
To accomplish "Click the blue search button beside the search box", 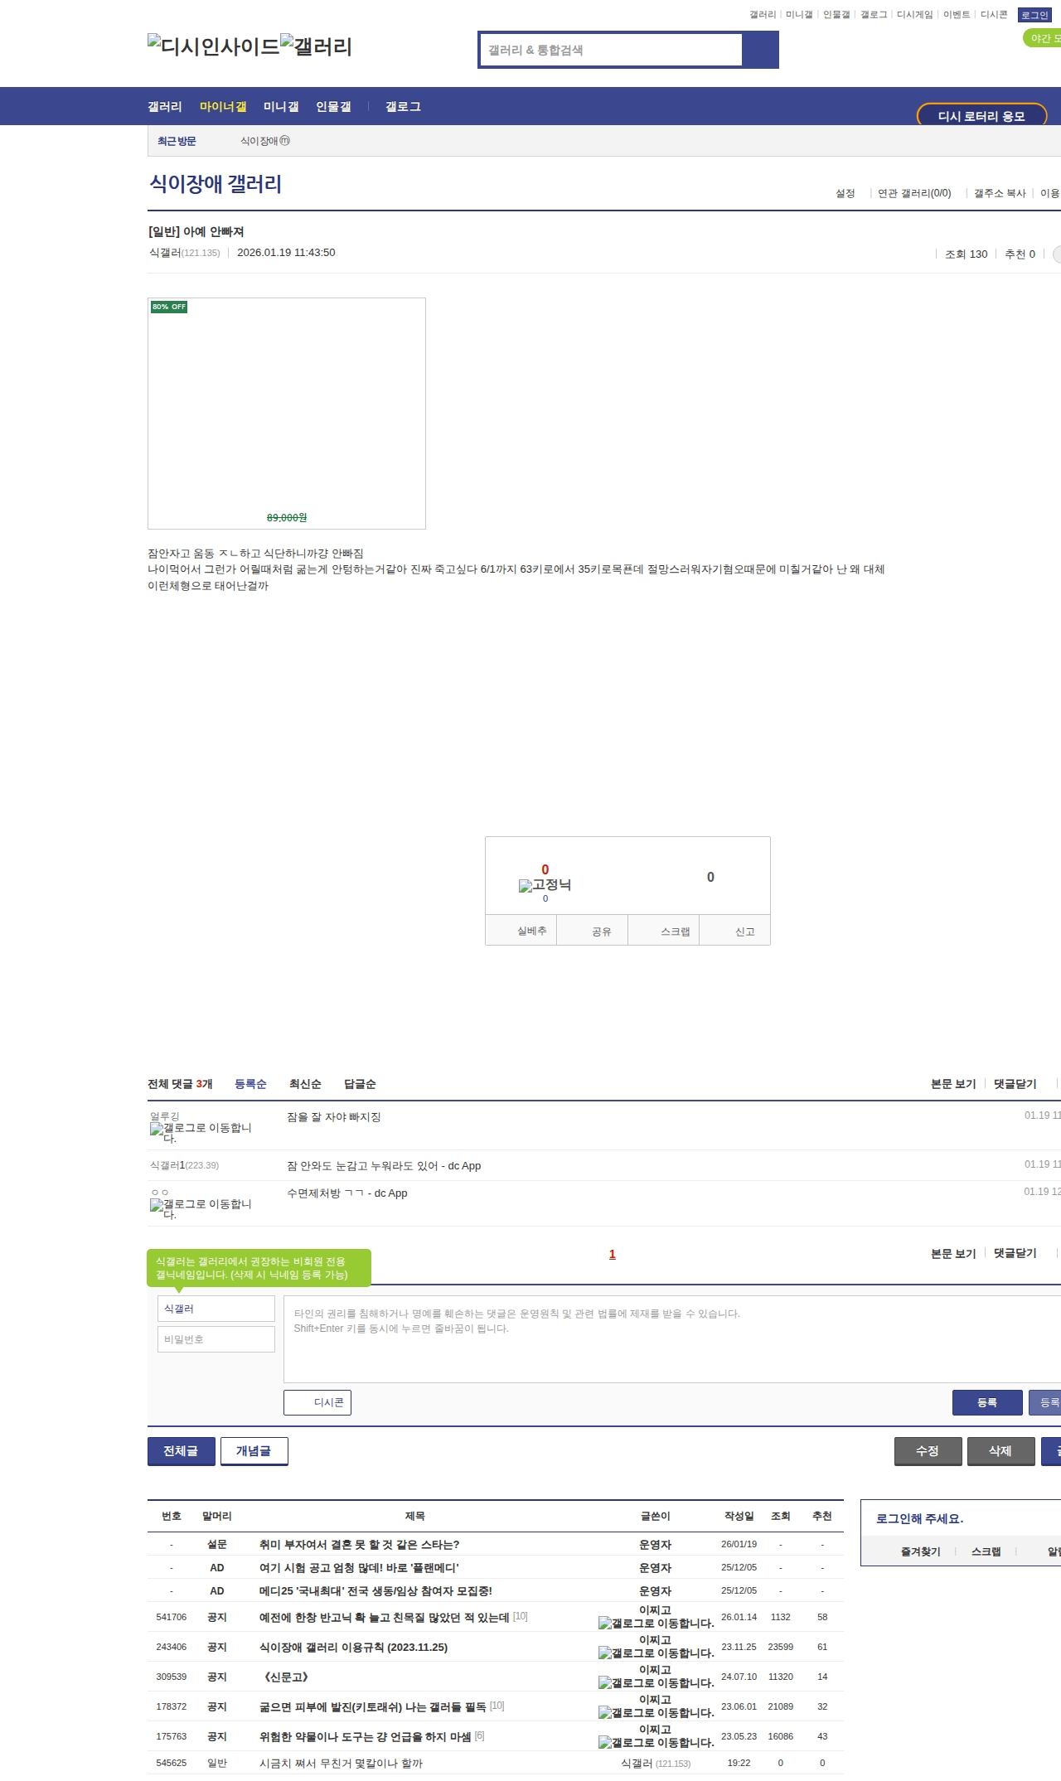I will click(x=760, y=50).
